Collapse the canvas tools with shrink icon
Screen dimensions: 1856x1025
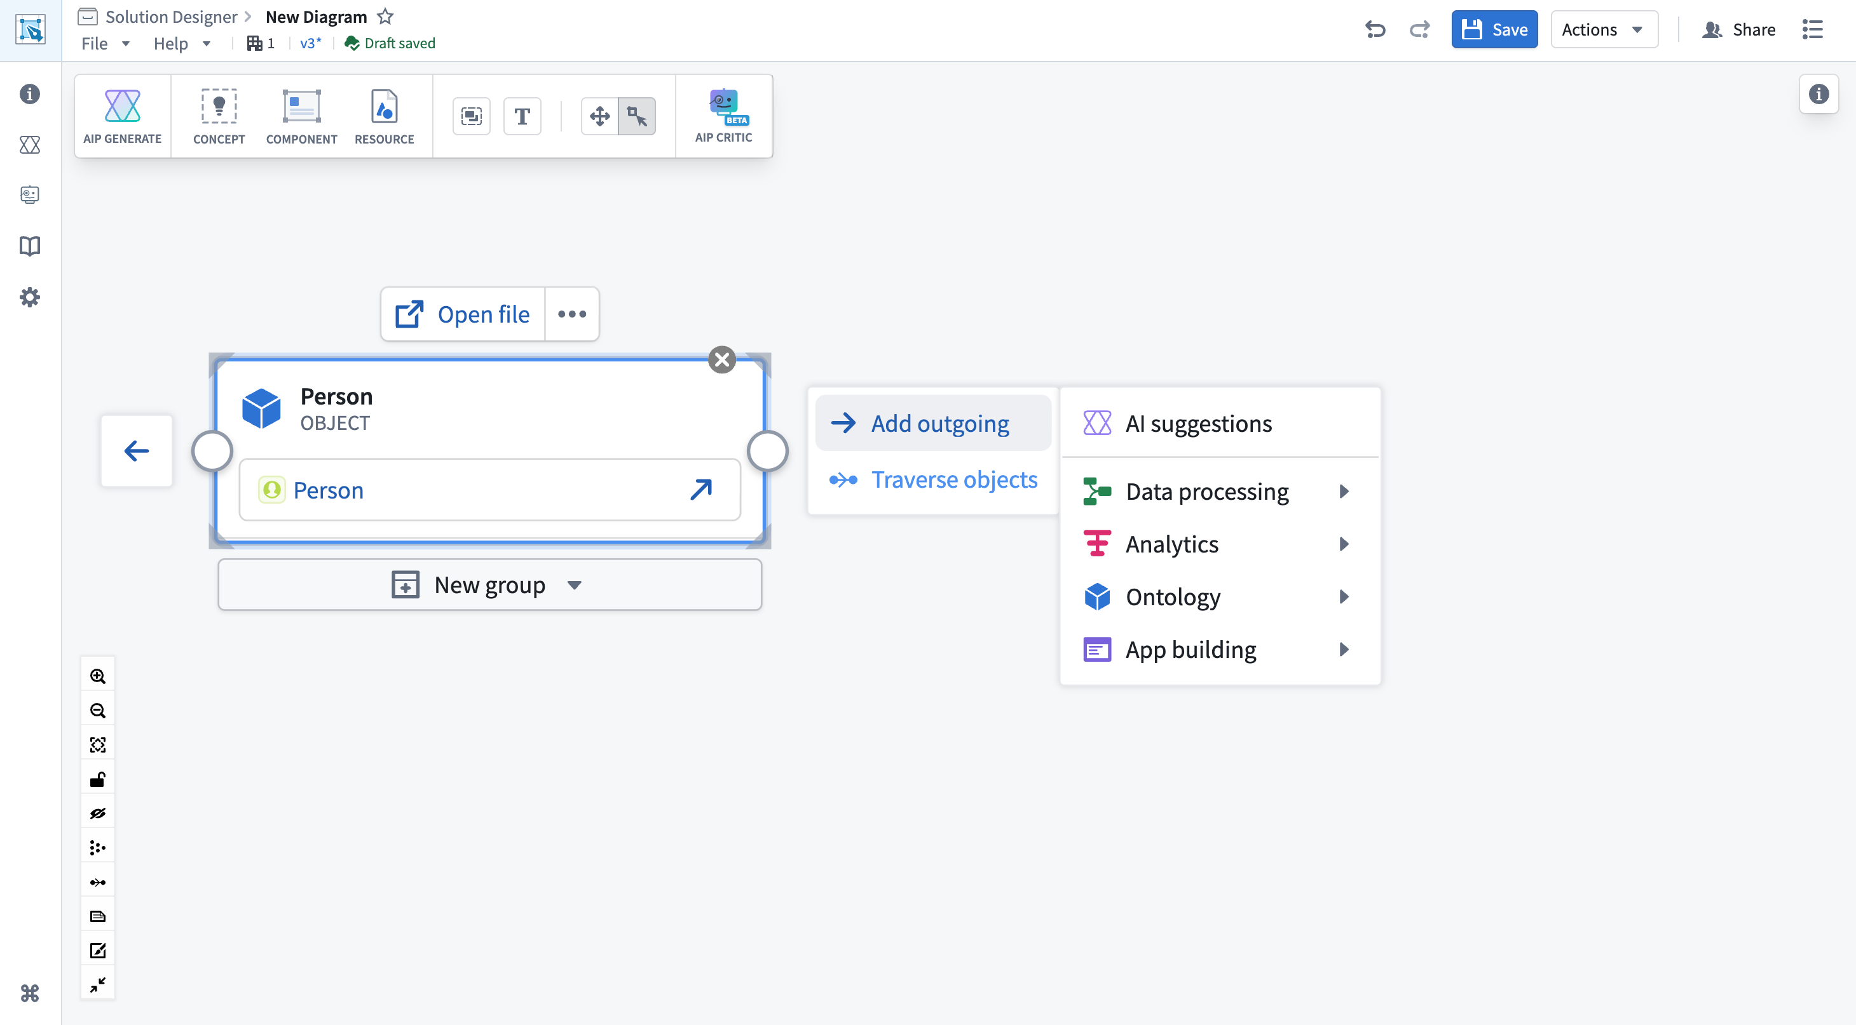(x=98, y=985)
